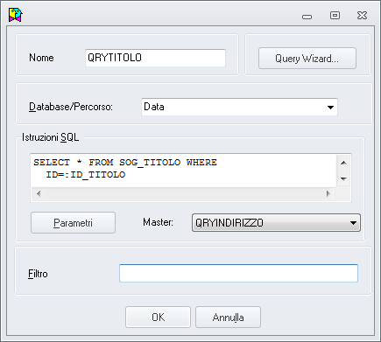The image size is (381, 342).
Task: Click the Database/Percorso field showing Data
Action: [239, 107]
